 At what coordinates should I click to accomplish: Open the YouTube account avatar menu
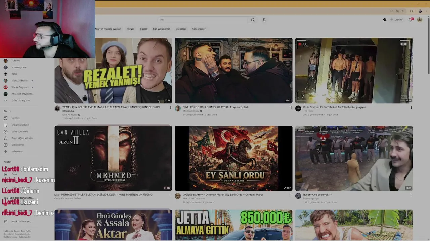[x=420, y=20]
